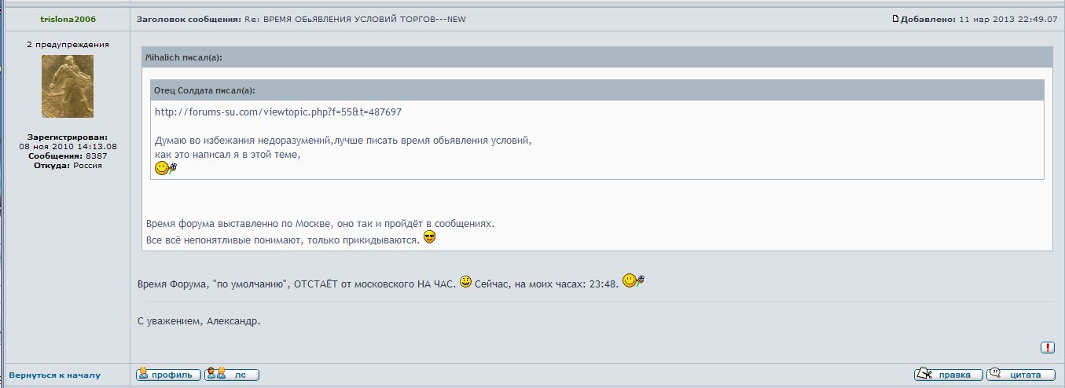Image resolution: width=1065 pixels, height=388 pixels.
Task: Go back to top via Вернуться к началу
Action: (55, 375)
